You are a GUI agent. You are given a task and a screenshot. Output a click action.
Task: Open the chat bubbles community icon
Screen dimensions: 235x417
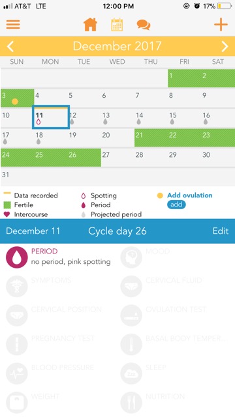tap(144, 25)
